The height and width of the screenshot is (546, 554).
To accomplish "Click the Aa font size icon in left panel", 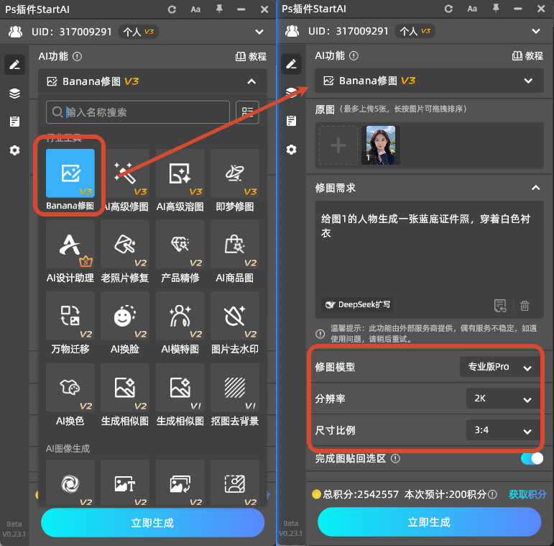I will coord(195,9).
